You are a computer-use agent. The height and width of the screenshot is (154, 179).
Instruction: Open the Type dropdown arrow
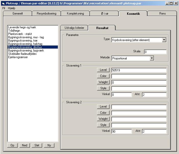point(164,40)
